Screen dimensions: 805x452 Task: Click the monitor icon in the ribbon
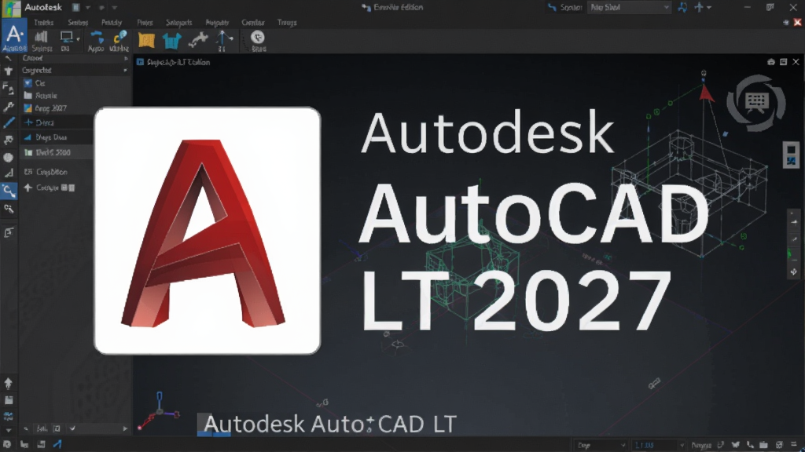(66, 37)
